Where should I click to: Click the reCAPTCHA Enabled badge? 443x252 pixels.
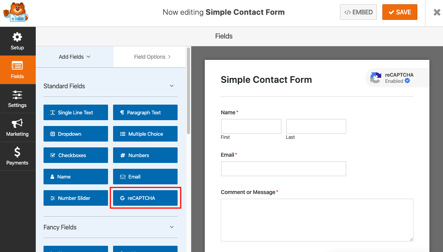tap(397, 78)
